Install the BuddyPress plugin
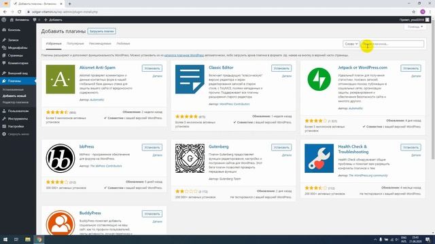435x244 pixels. click(x=152, y=213)
